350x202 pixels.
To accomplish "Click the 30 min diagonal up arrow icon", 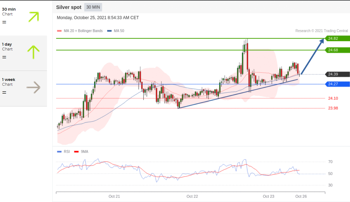I will pos(33,17).
